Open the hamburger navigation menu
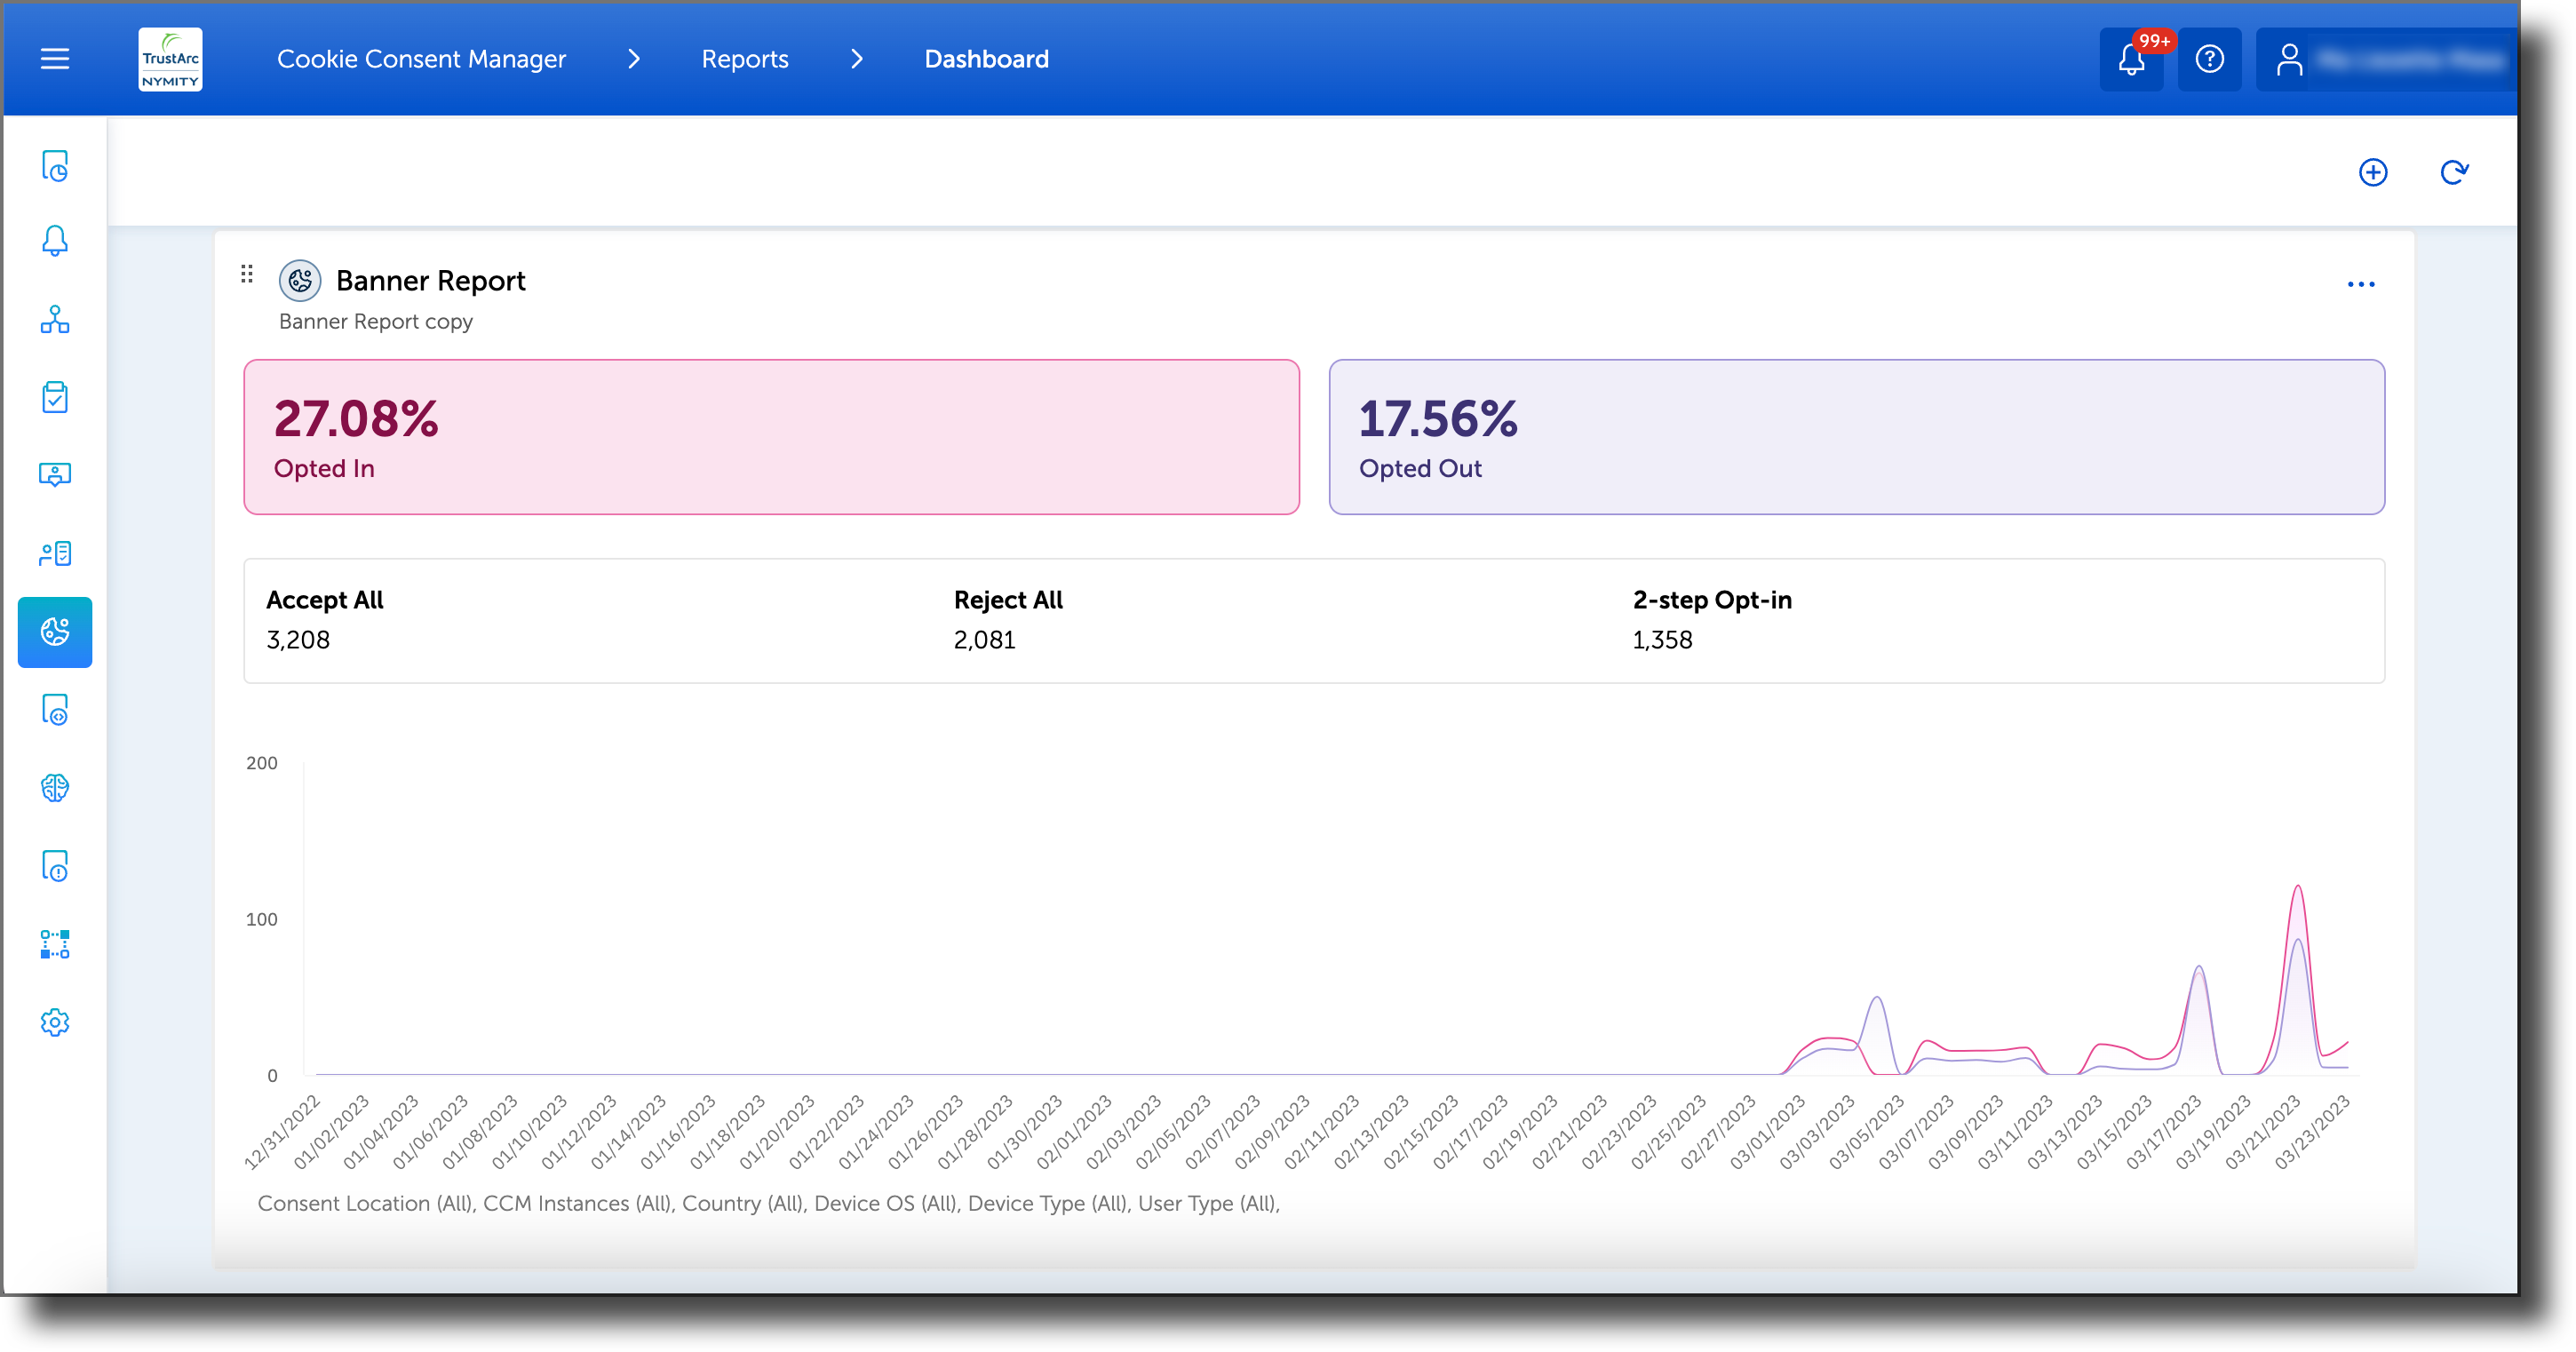Image resolution: width=2576 pixels, height=1352 pixels. click(x=55, y=59)
